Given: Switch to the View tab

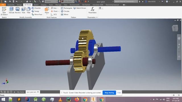Looking at the screenshot, I should (65, 5).
